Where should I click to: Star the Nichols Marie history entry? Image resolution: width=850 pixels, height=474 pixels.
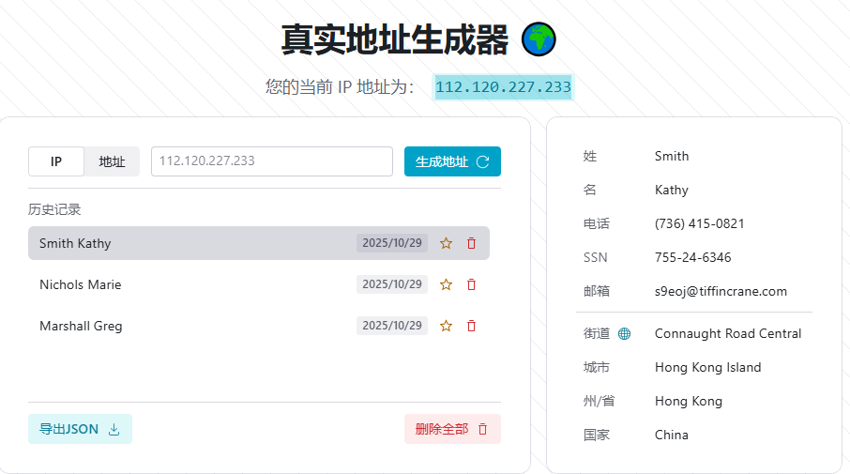(446, 284)
